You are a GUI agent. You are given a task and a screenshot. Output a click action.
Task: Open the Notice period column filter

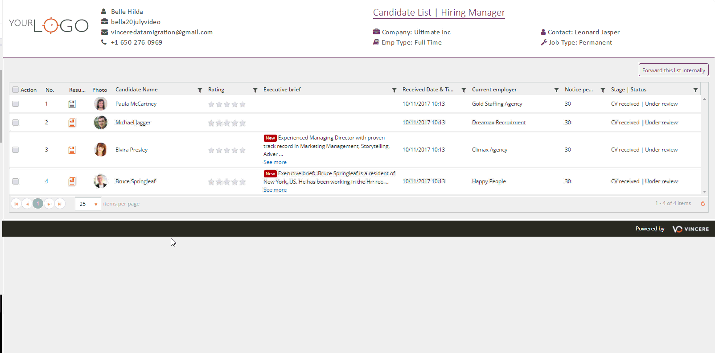[x=603, y=90]
